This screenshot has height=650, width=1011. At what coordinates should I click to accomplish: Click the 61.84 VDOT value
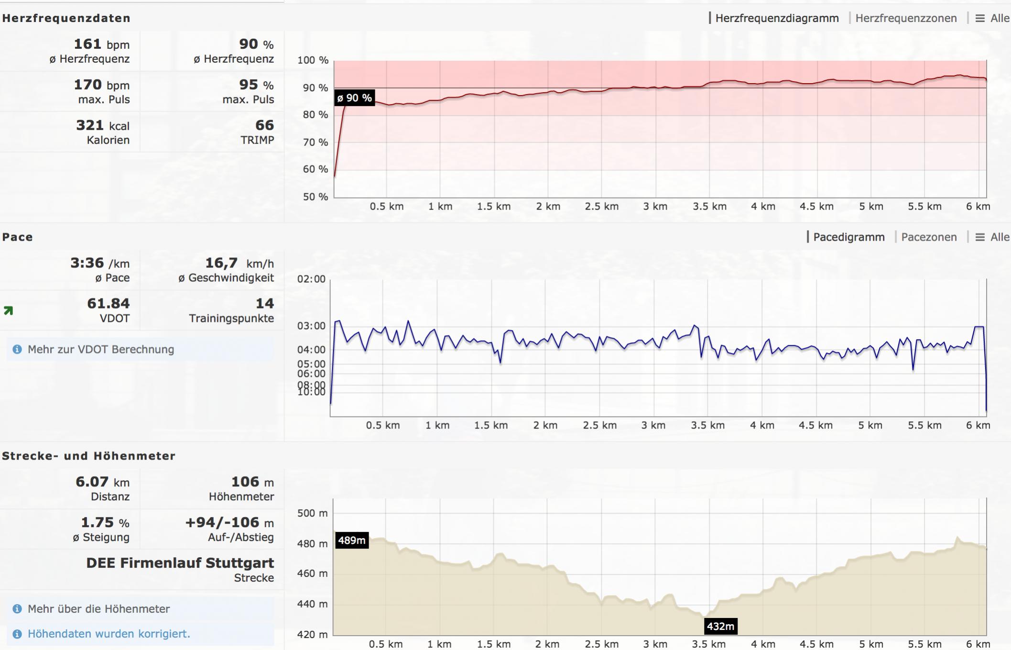click(108, 303)
